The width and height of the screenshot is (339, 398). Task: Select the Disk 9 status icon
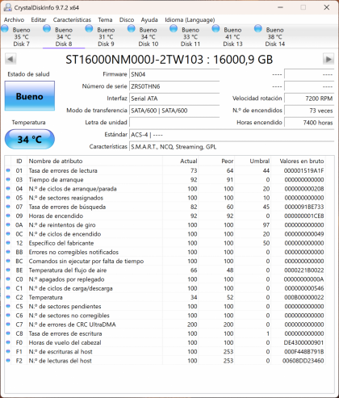click(x=89, y=28)
